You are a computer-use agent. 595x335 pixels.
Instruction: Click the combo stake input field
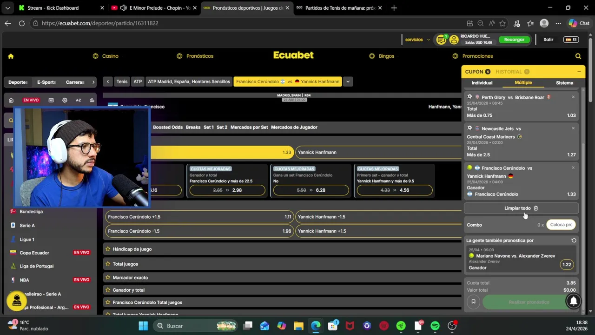point(561,225)
